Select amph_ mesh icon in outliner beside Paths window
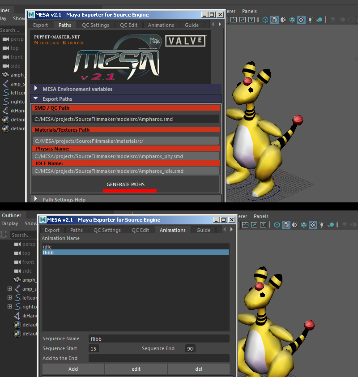 pos(6,75)
